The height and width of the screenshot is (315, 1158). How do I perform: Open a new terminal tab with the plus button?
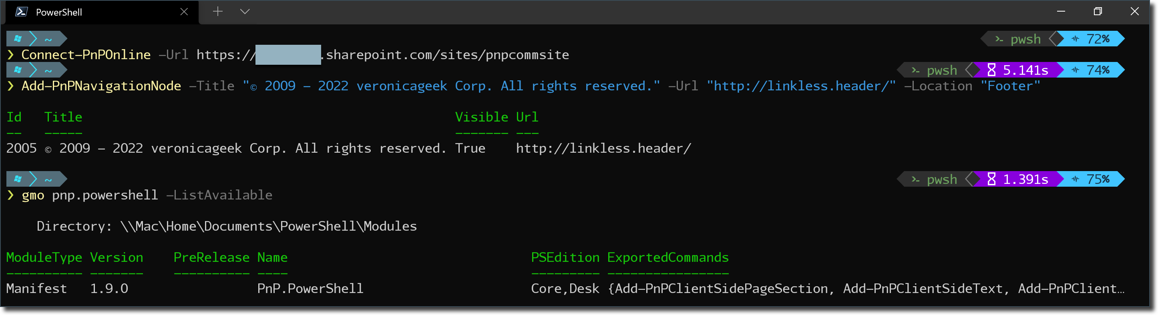tap(217, 12)
